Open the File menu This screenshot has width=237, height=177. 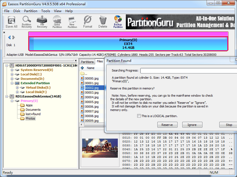[x=7, y=11]
